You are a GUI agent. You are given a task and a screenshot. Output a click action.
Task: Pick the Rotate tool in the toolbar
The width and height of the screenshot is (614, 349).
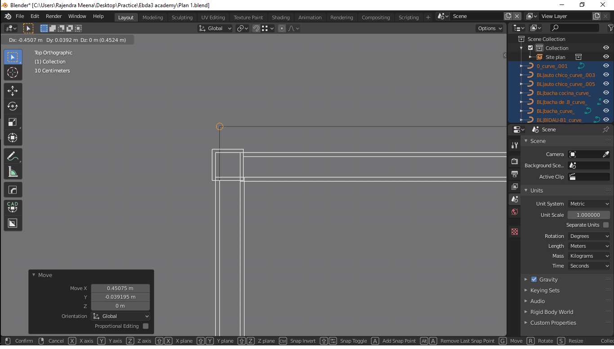[13, 107]
